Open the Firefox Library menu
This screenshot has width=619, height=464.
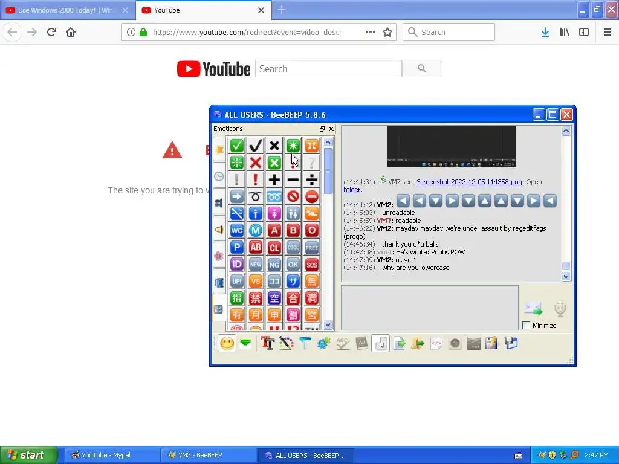pyautogui.click(x=565, y=32)
